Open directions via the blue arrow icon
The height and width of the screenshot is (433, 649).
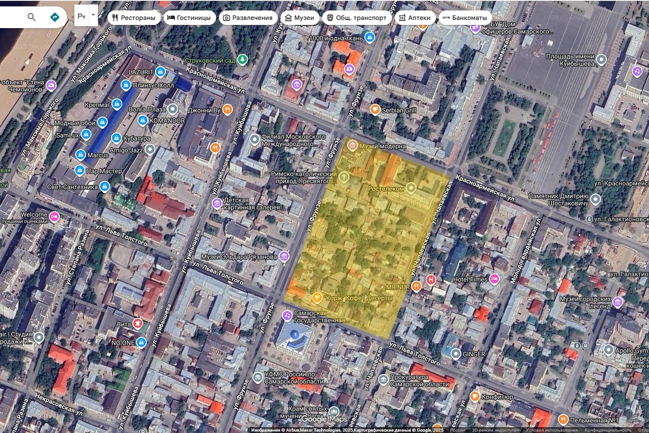point(55,17)
